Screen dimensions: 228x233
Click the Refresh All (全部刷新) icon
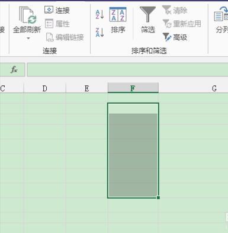click(27, 15)
